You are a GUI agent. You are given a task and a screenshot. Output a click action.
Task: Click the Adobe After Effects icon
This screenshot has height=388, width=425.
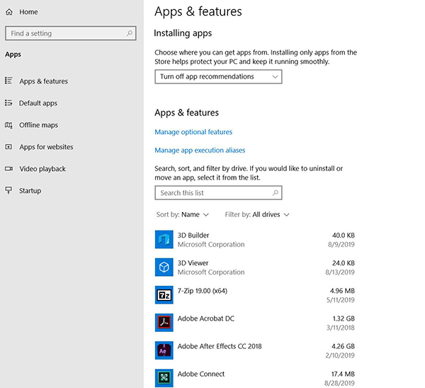tap(164, 350)
